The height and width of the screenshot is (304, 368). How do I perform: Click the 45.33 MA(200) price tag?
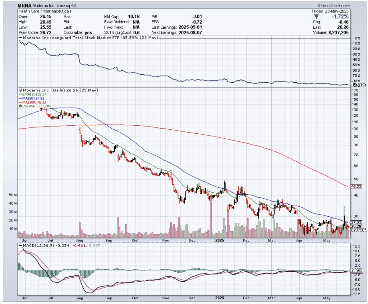pyautogui.click(x=356, y=187)
